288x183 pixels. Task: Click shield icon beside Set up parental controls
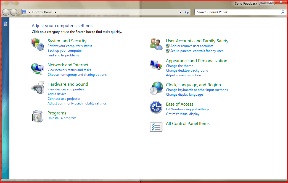[168, 51]
